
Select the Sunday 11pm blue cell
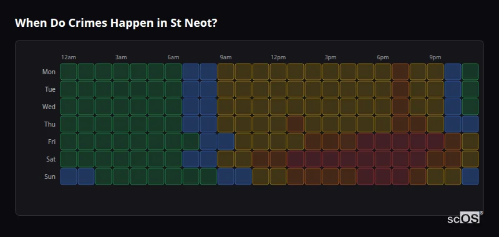470,177
